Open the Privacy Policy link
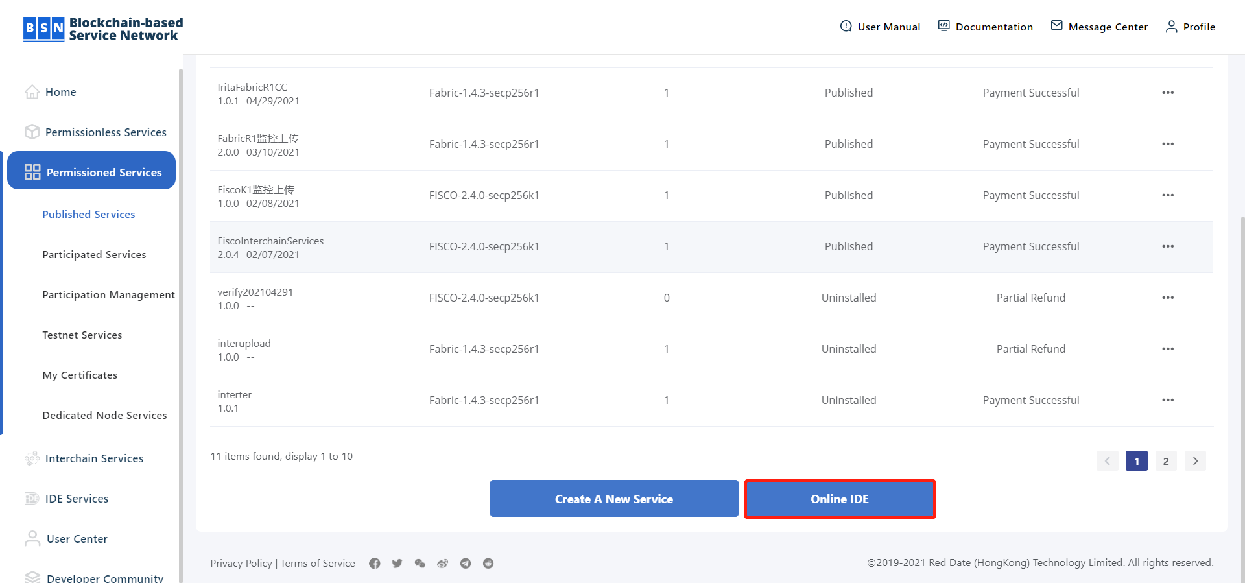Image resolution: width=1245 pixels, height=583 pixels. (x=241, y=564)
